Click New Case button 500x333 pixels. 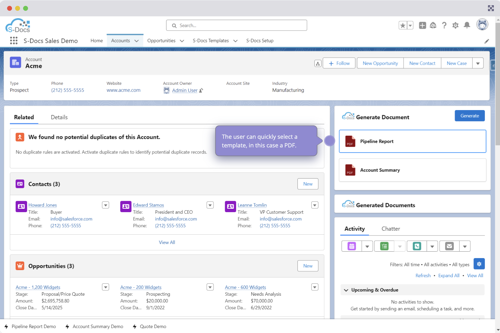click(x=457, y=63)
